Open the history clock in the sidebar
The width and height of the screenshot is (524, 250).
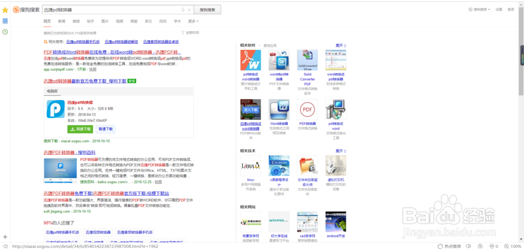[5, 32]
